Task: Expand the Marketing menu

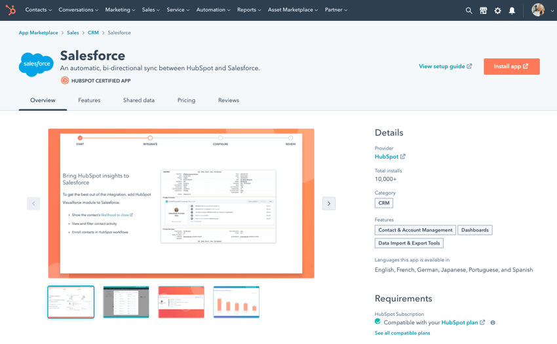Action: (x=120, y=10)
